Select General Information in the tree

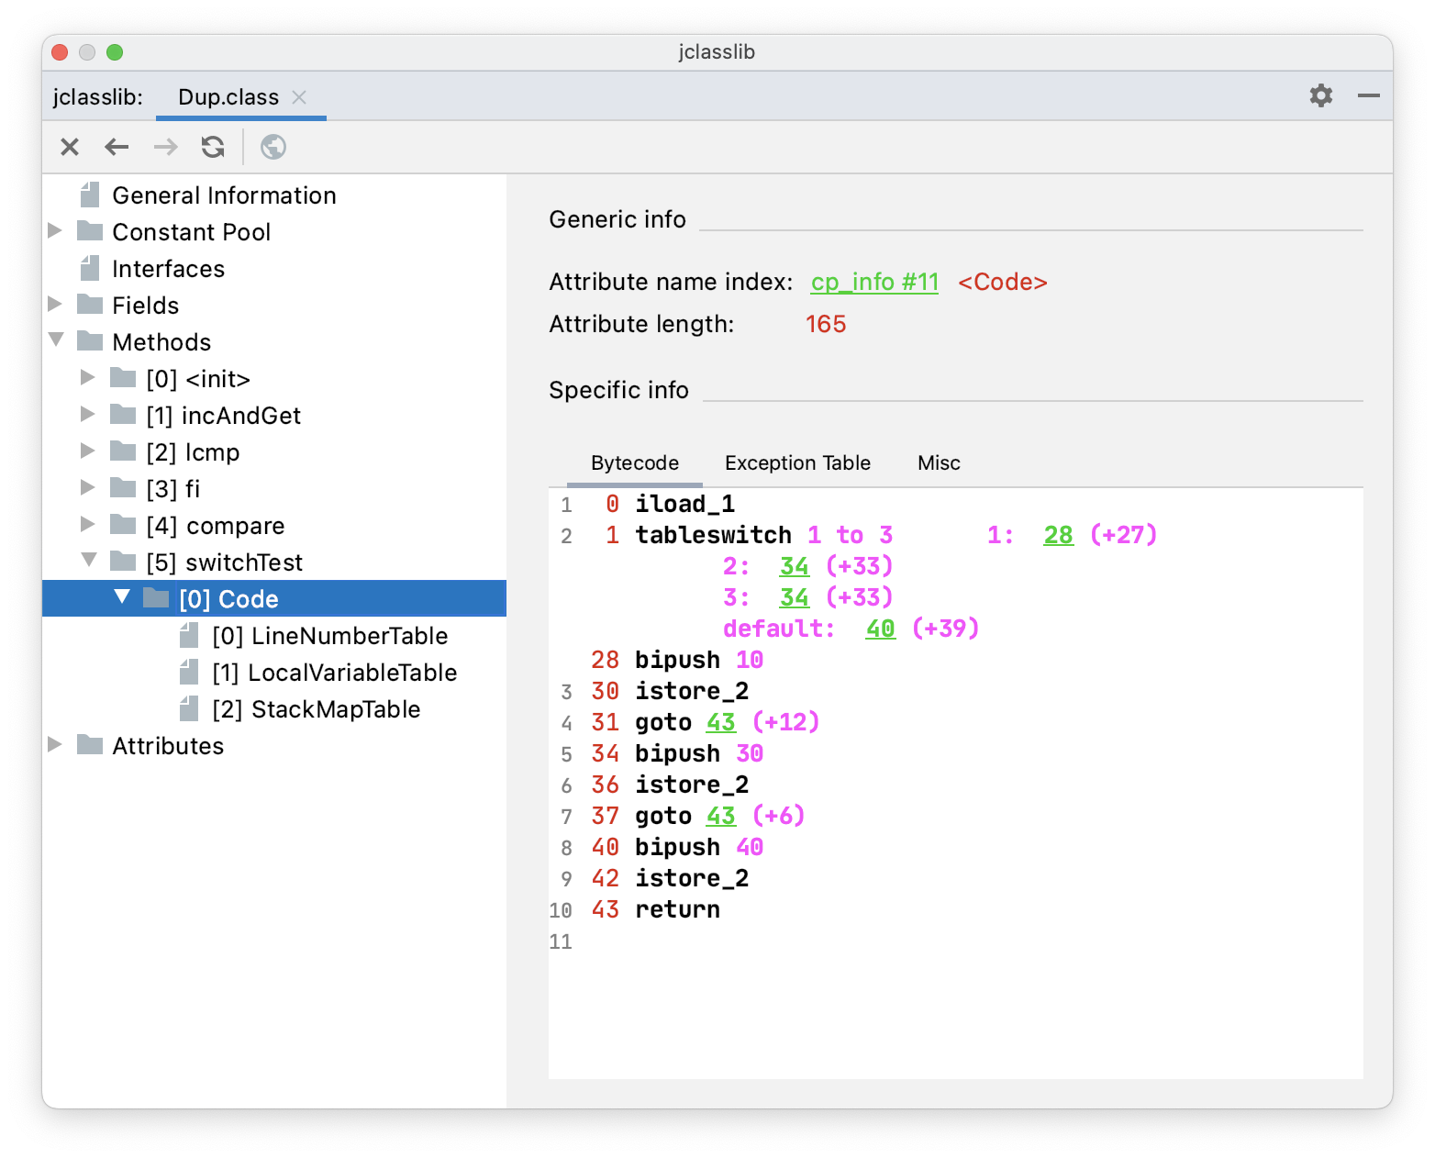tap(224, 195)
